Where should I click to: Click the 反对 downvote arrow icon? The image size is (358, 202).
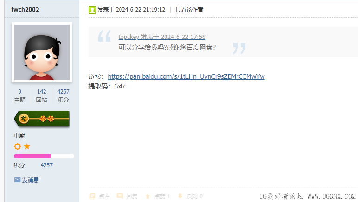180,196
